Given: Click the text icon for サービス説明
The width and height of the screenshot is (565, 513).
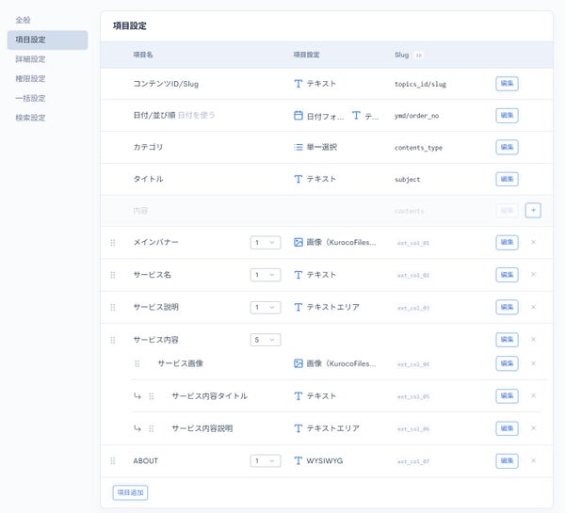Looking at the screenshot, I should [x=298, y=307].
